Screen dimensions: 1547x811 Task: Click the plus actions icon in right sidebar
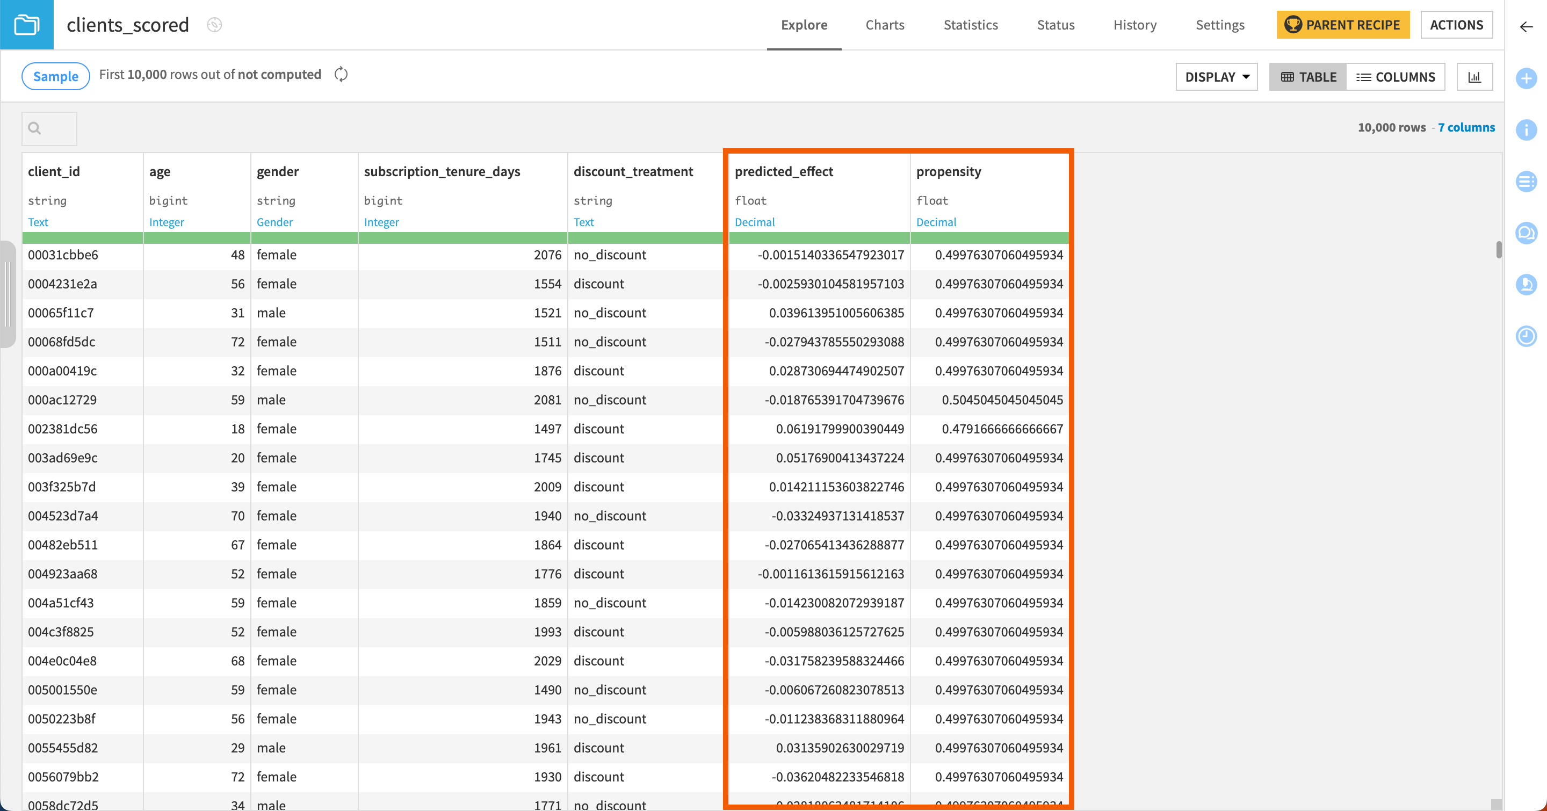coord(1526,78)
